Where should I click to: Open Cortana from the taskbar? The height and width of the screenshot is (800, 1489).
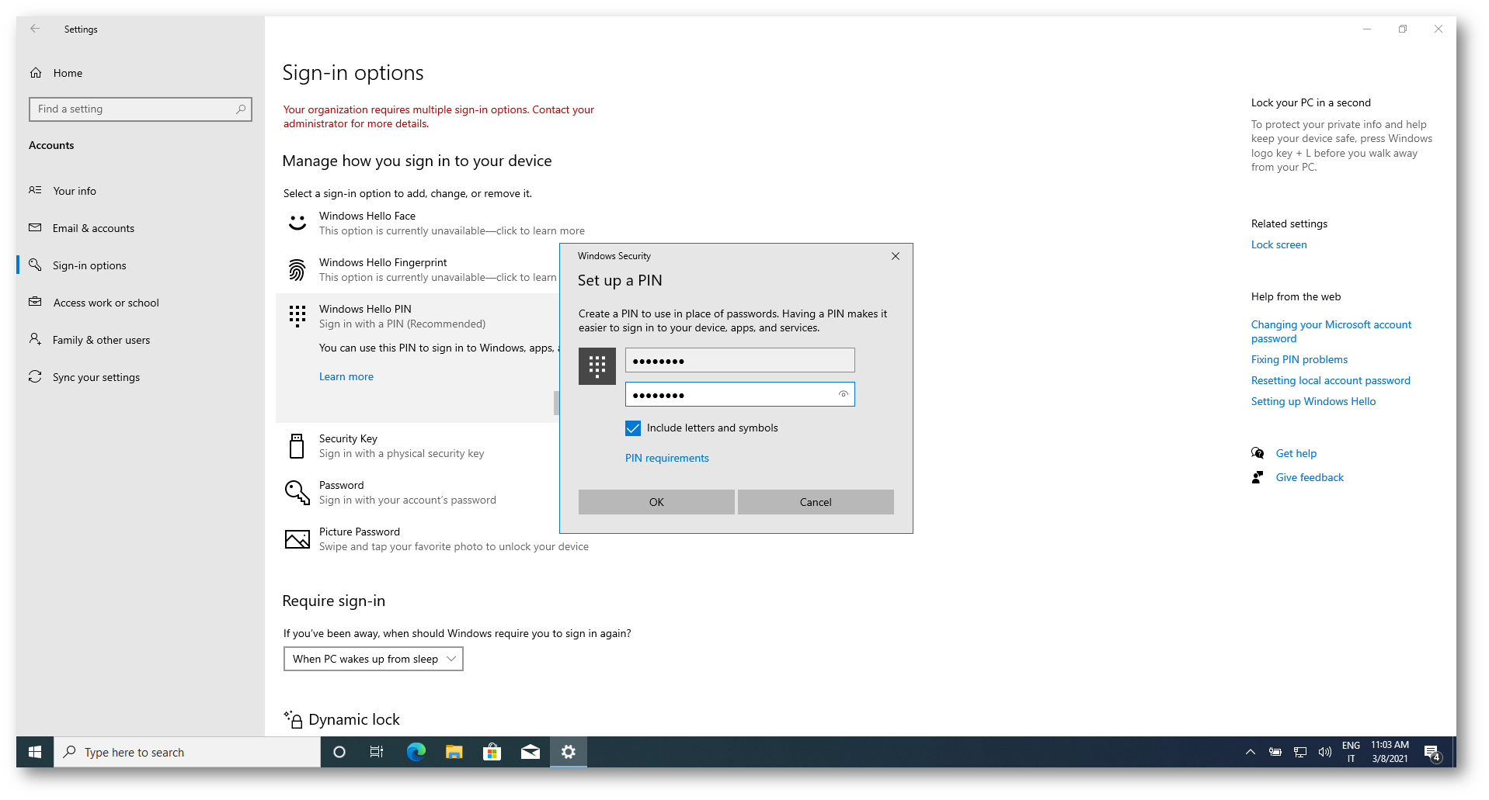click(339, 752)
